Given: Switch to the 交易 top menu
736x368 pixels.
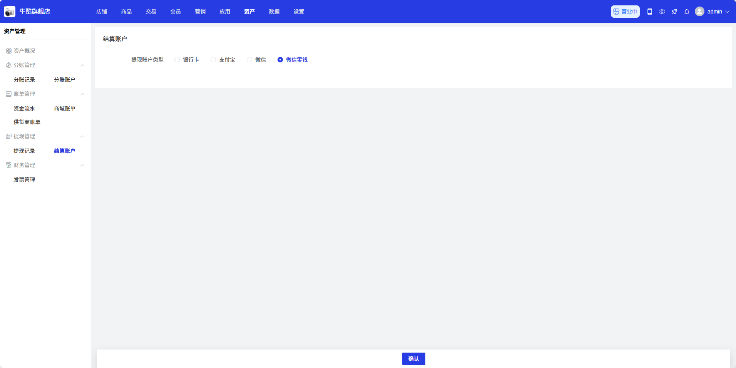Looking at the screenshot, I should pos(151,12).
